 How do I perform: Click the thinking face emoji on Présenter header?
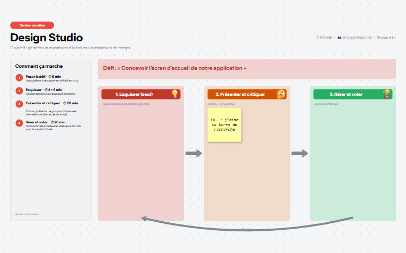coord(281,94)
